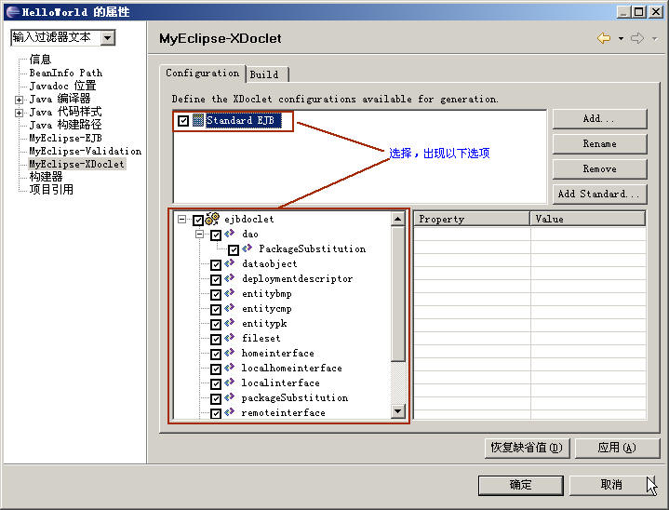669x510 pixels.
Task: Select MyEclipse-Validation in the sidebar
Action: (85, 151)
